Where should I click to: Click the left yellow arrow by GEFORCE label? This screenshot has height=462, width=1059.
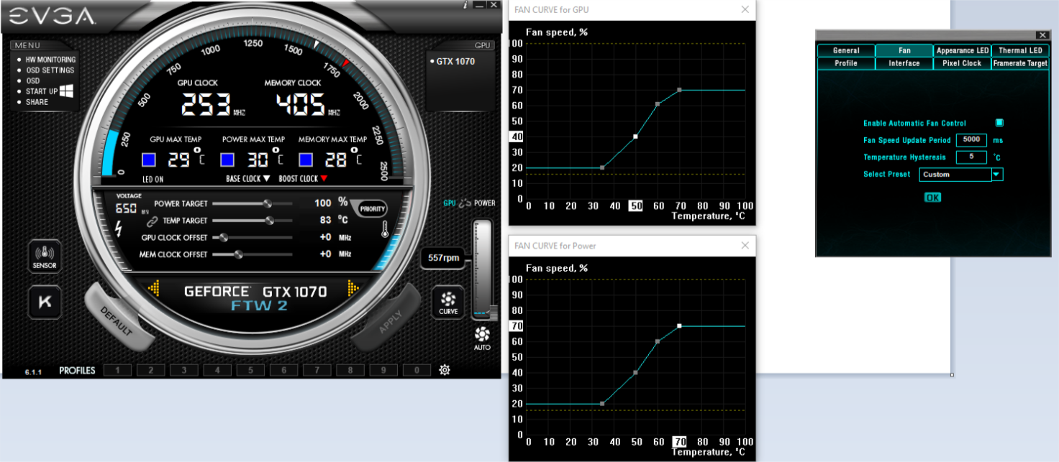(153, 289)
